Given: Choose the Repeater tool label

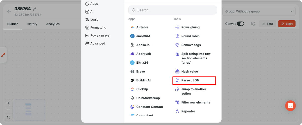Looking at the screenshot, I should tap(188, 111).
